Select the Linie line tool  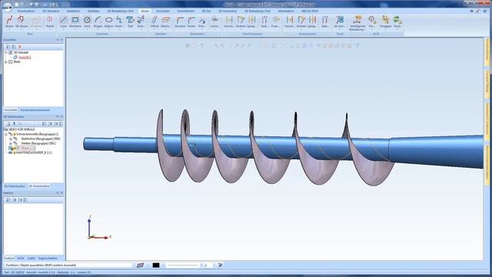(63, 22)
